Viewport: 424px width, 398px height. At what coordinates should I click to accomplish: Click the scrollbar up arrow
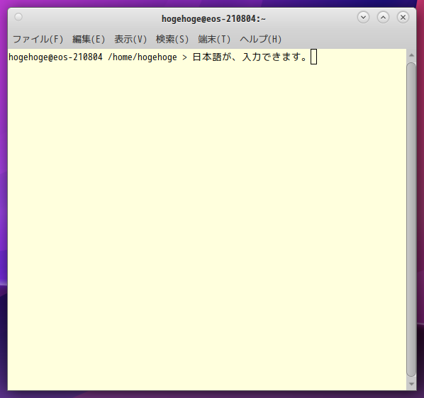coord(411,55)
